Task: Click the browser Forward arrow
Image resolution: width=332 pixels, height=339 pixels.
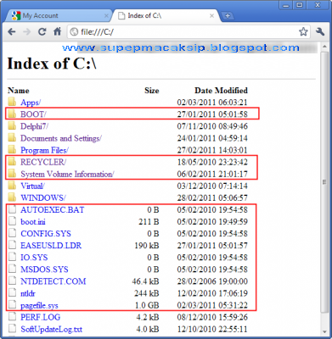Action: click(x=27, y=31)
